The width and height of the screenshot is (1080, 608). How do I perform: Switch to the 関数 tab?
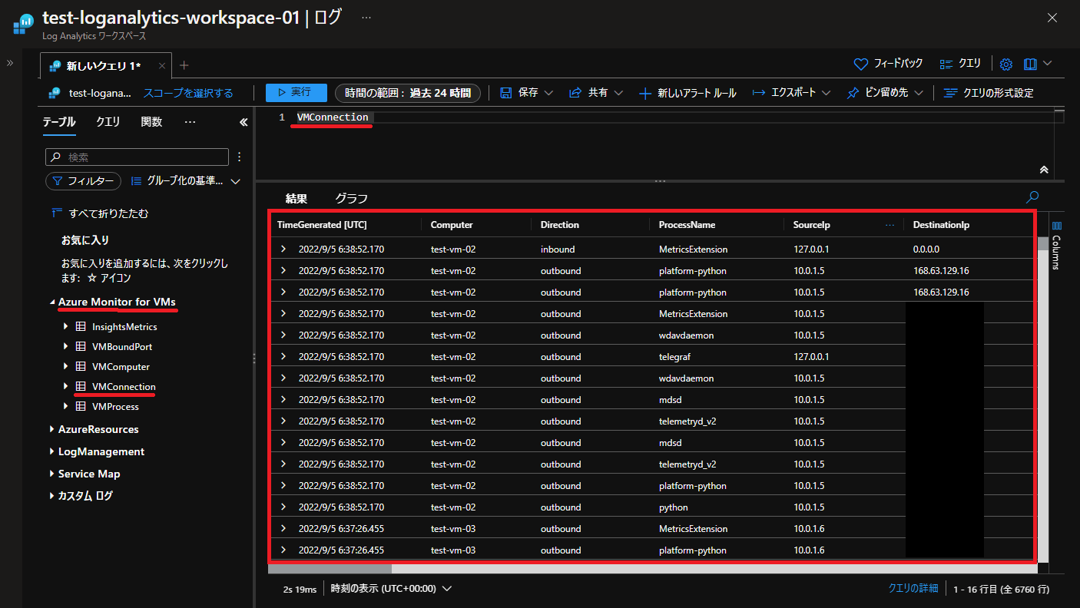click(151, 122)
